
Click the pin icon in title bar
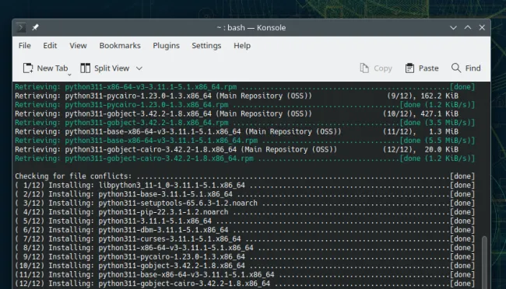pos(35,27)
